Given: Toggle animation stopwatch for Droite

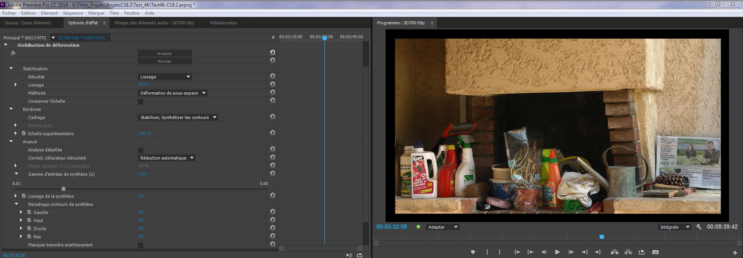Looking at the screenshot, I should (x=29, y=228).
